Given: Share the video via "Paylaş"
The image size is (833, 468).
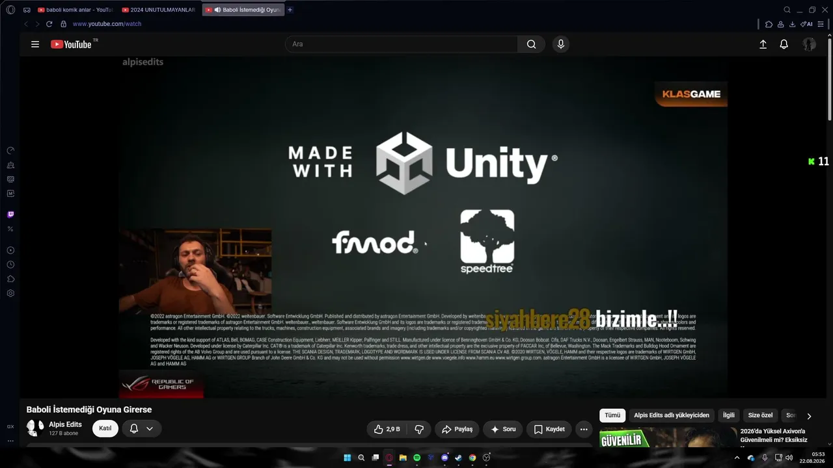Looking at the screenshot, I should [x=457, y=429].
